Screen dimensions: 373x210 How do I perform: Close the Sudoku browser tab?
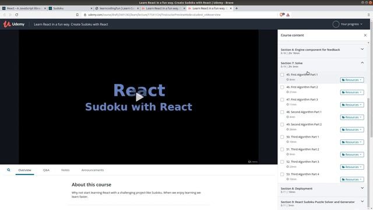(x=92, y=8)
